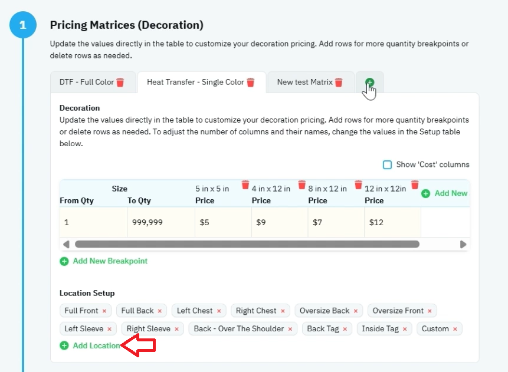Click the step 1 circle indicator
The width and height of the screenshot is (508, 372).
[x=22, y=25]
